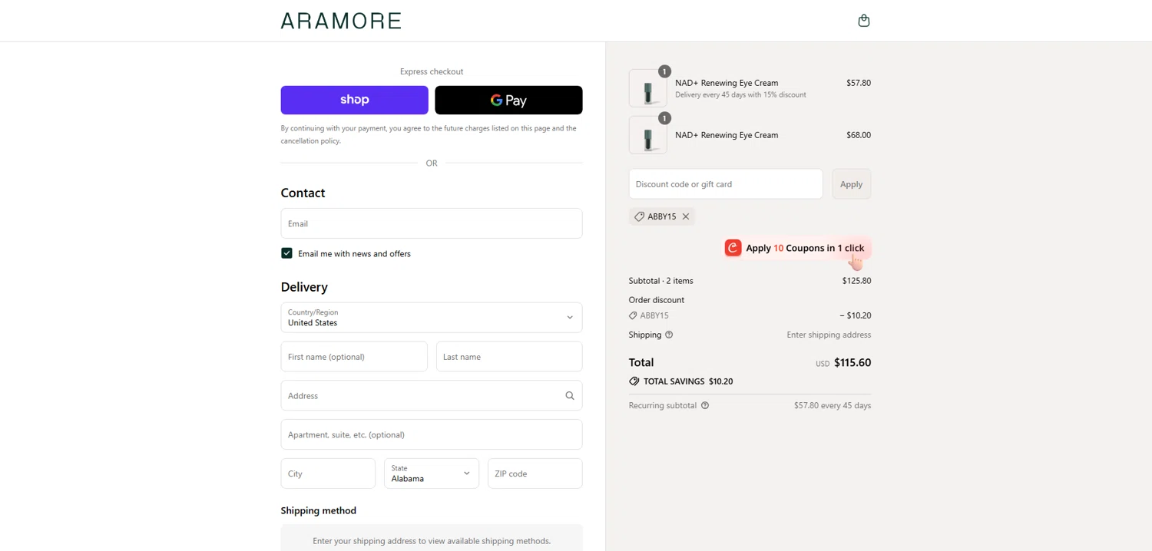Click the 'Subtotal · 2 items' label
This screenshot has width=1152, height=551.
point(660,281)
